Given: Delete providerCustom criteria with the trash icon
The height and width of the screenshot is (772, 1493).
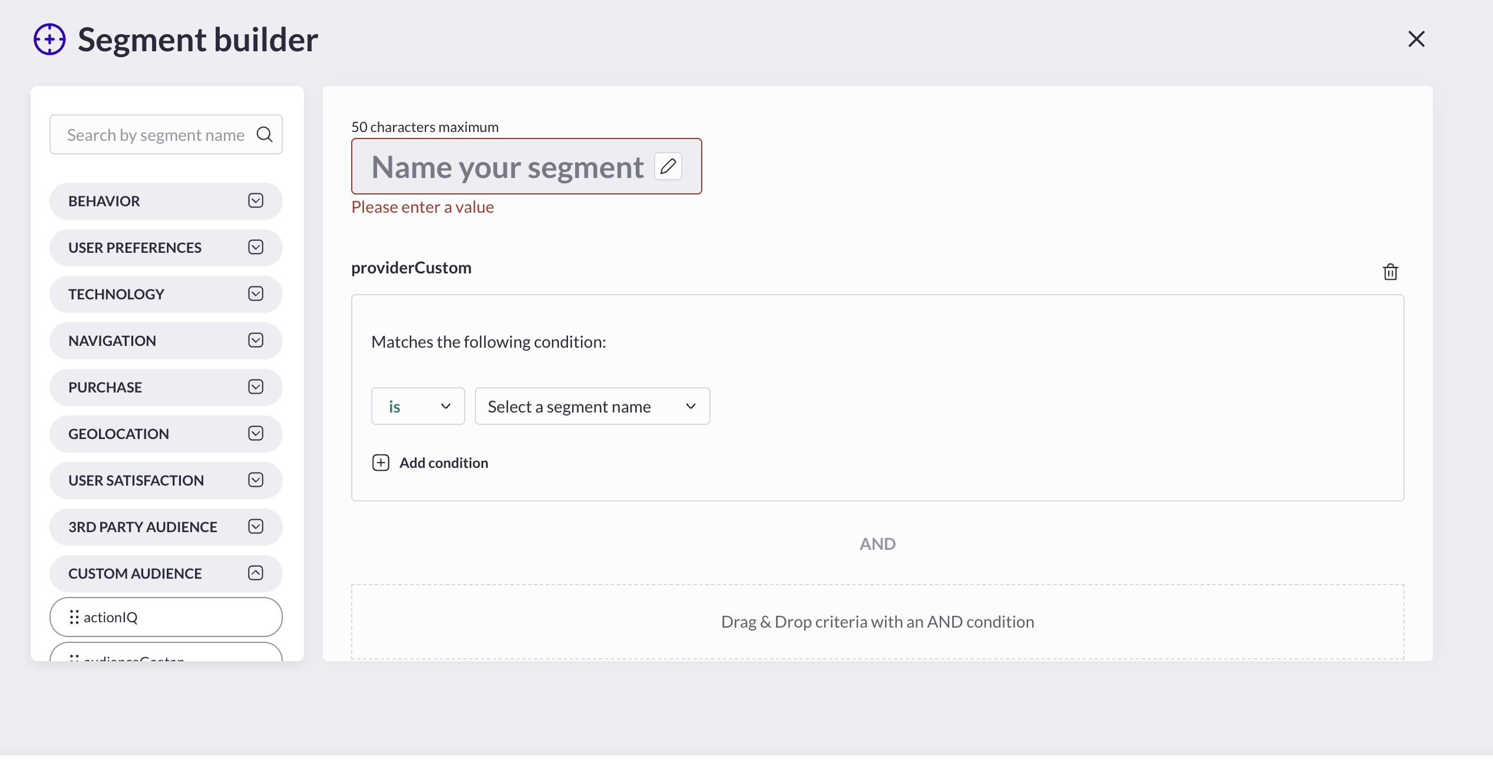Looking at the screenshot, I should pos(1390,272).
